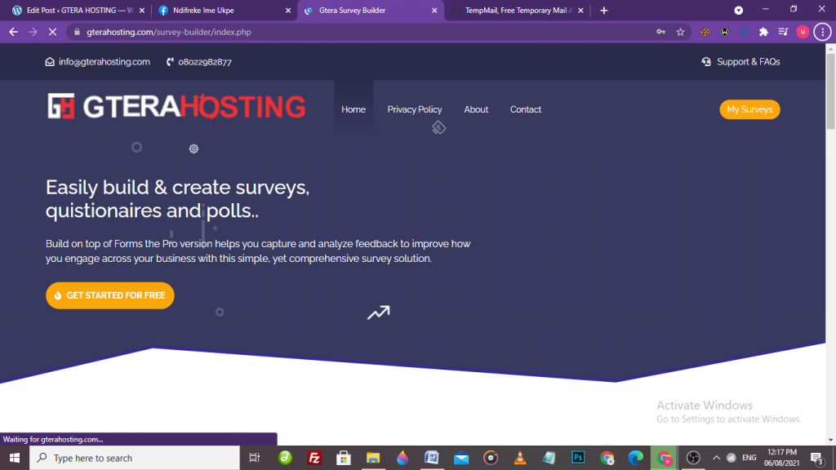The image size is (836, 470).
Task: Open Chrome three-dot menu
Action: [x=822, y=32]
